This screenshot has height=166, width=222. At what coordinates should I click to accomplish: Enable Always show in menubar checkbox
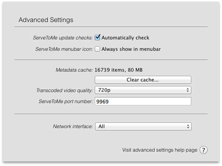tap(97, 49)
